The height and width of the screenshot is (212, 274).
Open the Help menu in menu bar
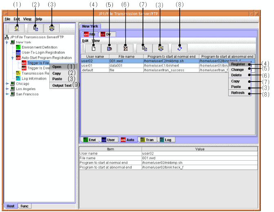38,19
